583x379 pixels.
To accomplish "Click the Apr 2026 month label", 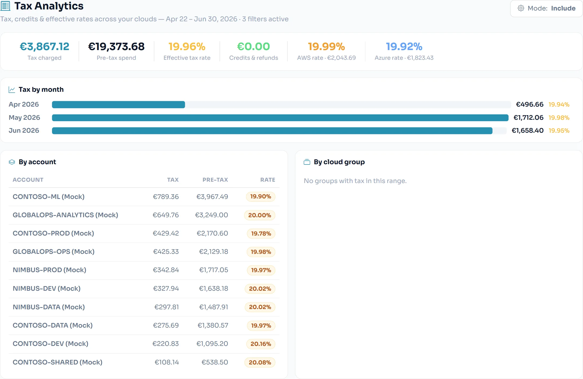I will point(24,104).
